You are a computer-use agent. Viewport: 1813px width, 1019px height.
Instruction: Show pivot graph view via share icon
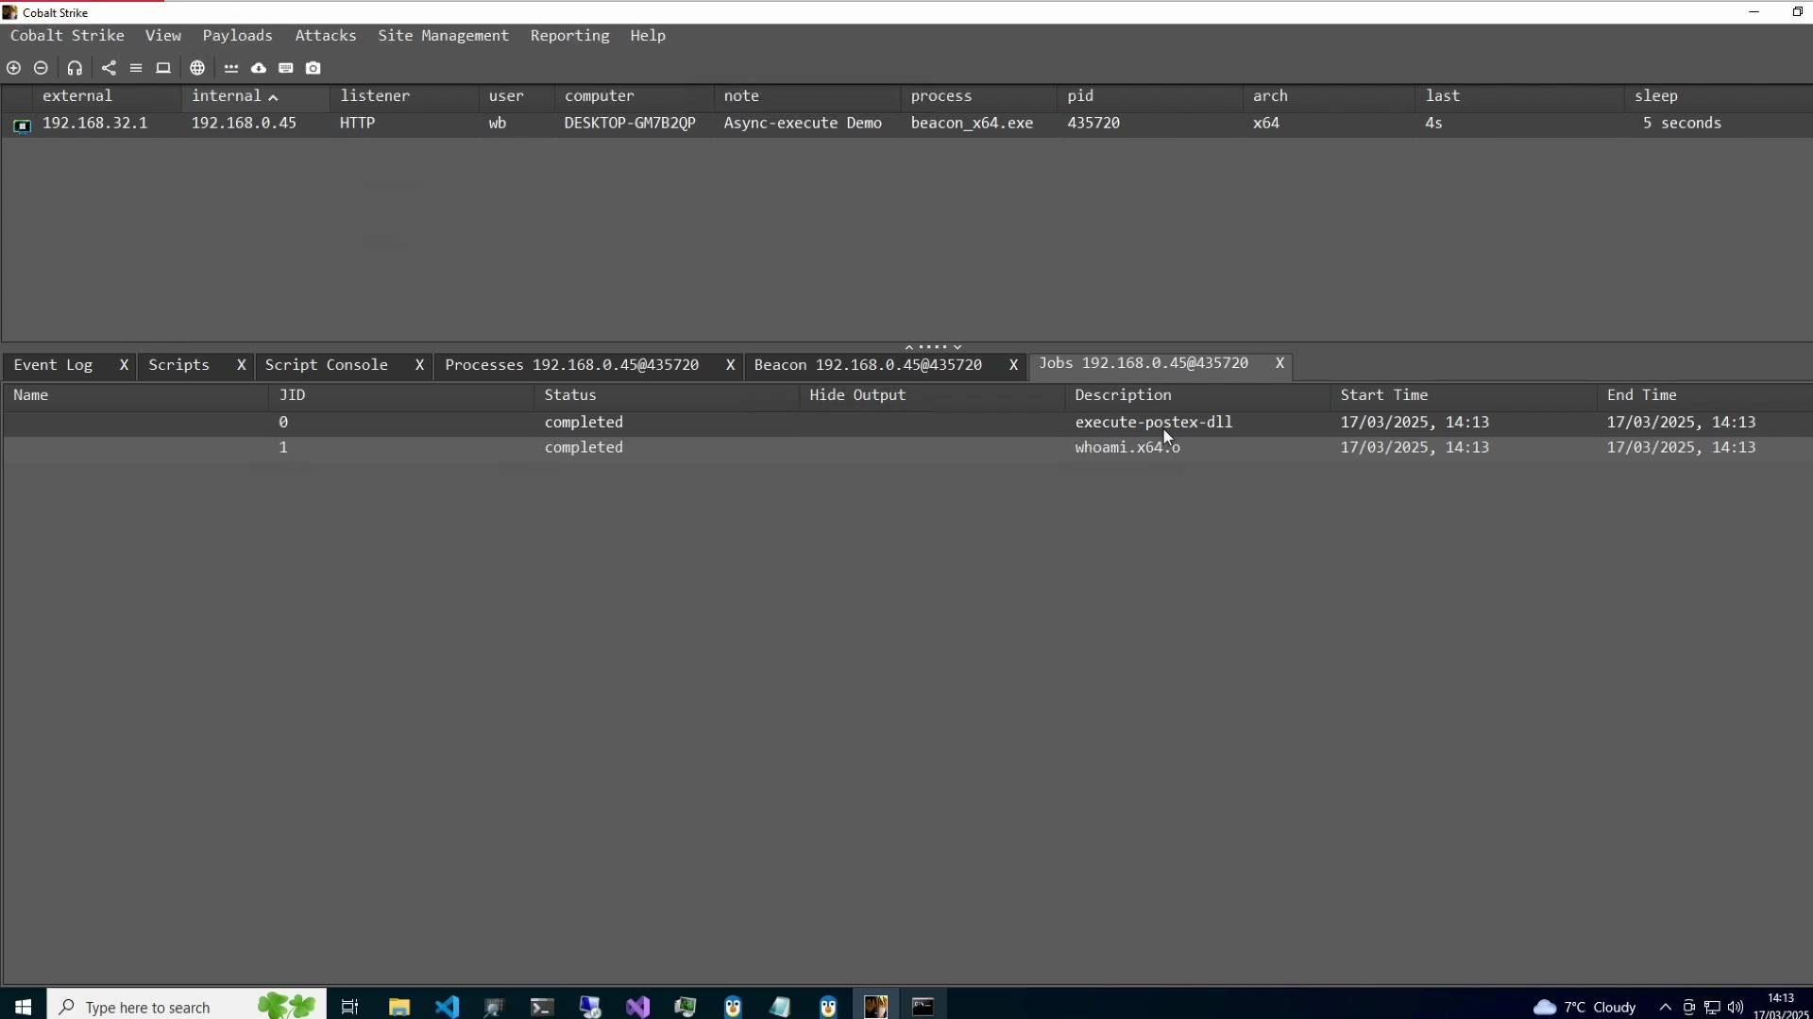click(x=109, y=68)
